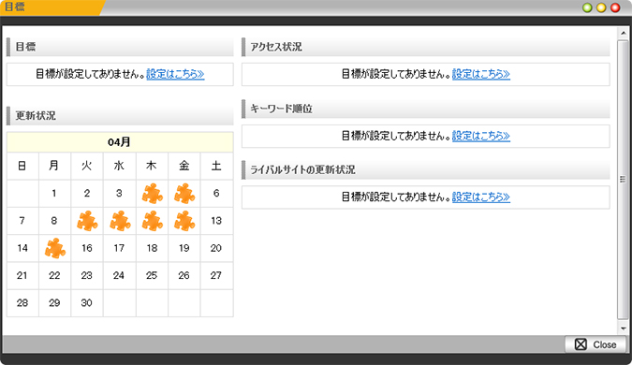632x365 pixels.
Task: Select date 25 in the calendar
Action: pos(152,275)
